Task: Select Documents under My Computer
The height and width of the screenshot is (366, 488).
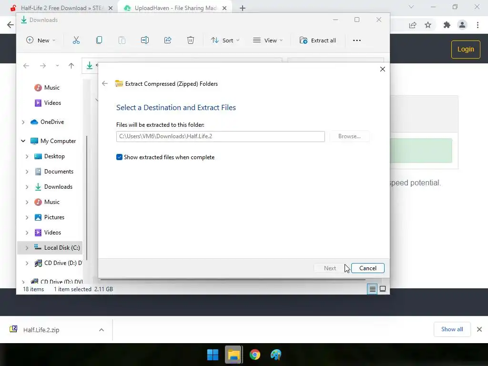Action: tap(54, 172)
